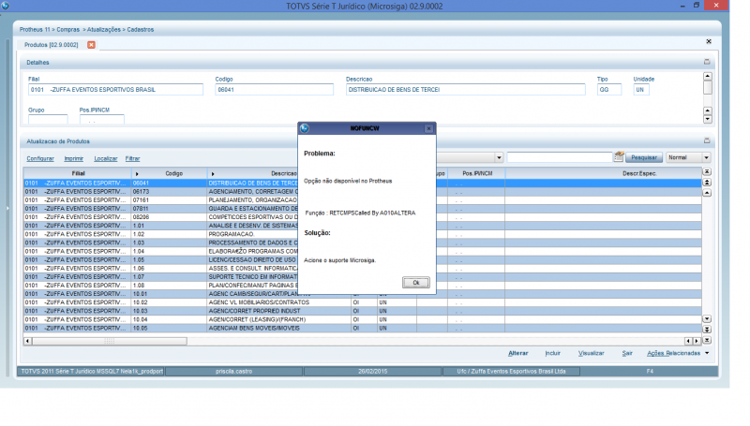The image size is (750, 426).
Task: Collapse the Detalhes panel
Action: [707, 62]
